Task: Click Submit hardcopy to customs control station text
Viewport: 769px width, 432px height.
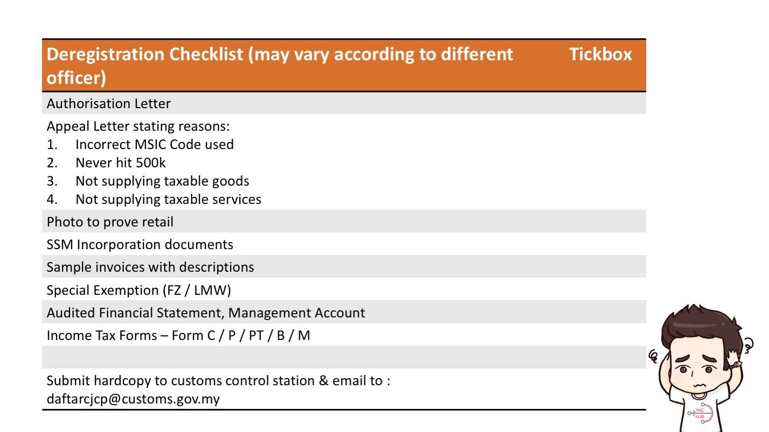Action: 218,381
